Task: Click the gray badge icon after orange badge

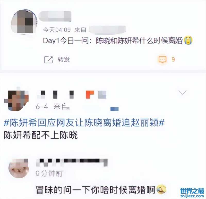Action: coord(102,94)
